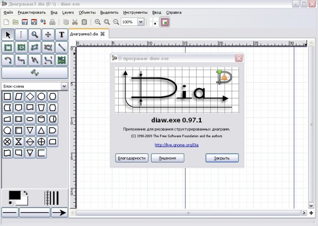Open the Файл menu
Viewport: 318px width, 226px height.
point(8,13)
